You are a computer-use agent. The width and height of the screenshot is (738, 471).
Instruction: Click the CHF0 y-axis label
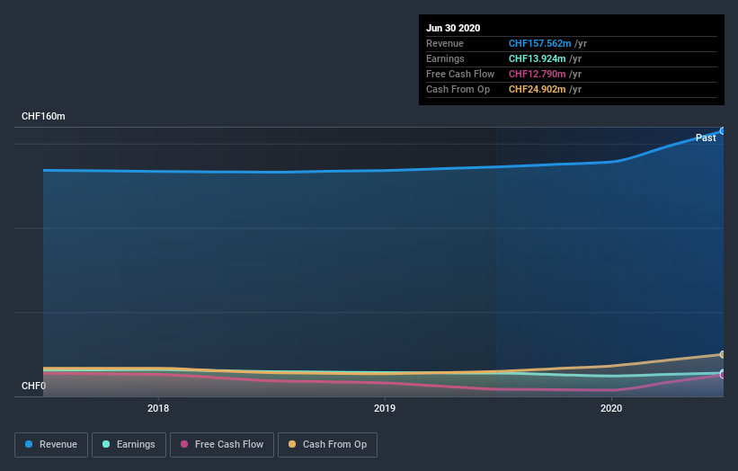(x=33, y=386)
